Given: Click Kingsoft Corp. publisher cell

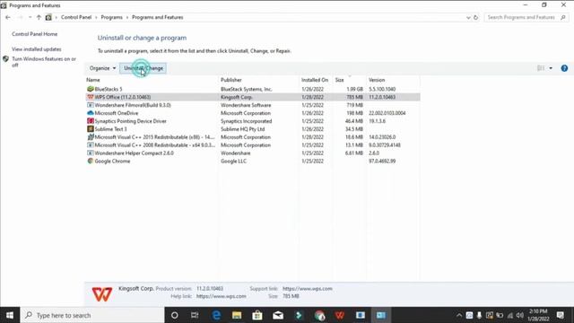Looking at the screenshot, I should tap(237, 97).
